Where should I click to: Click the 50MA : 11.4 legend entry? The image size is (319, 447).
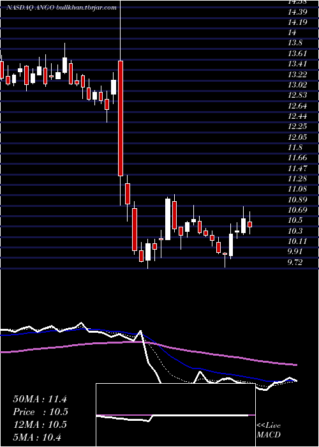(x=40, y=399)
